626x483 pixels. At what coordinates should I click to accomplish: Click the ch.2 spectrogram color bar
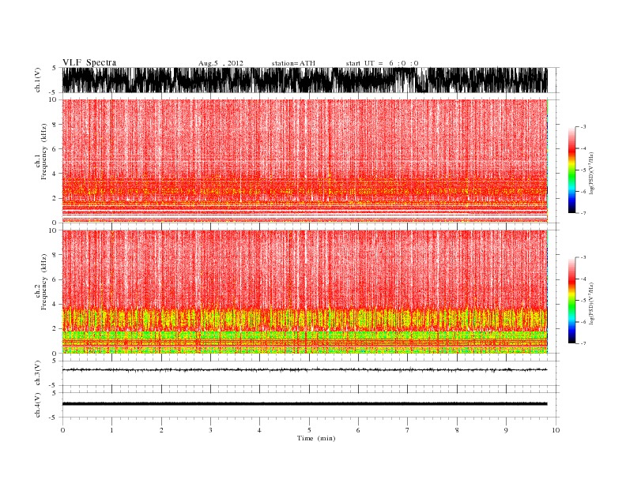571,301
